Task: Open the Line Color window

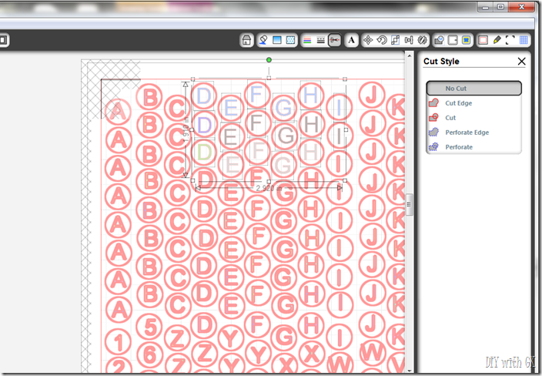Action: 307,40
